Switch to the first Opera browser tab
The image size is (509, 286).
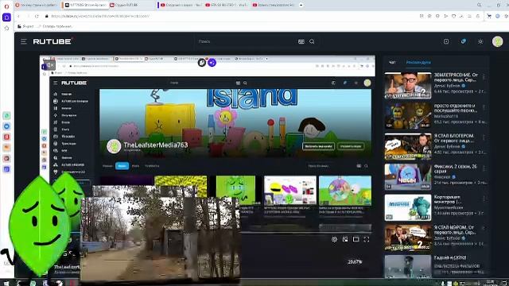point(36,5)
